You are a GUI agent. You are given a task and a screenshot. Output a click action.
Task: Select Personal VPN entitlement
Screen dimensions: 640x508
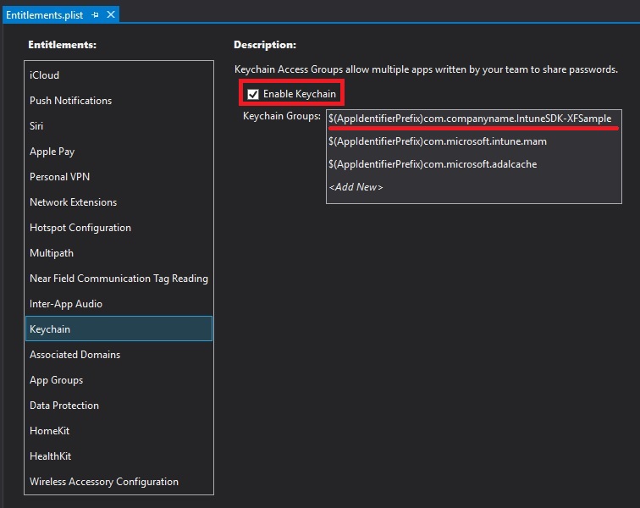[x=119, y=177]
